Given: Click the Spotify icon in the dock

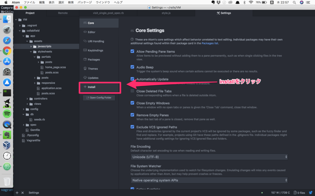Looking at the screenshot, I should (x=7, y=114).
